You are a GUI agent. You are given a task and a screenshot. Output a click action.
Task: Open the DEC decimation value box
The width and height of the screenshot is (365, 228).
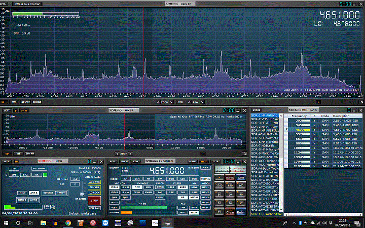point(75,184)
